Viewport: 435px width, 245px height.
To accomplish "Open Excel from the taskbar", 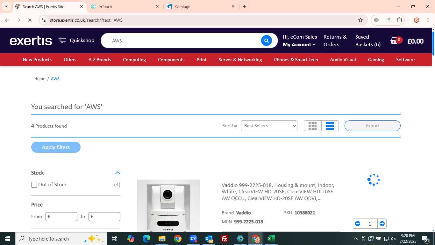I will (271, 239).
